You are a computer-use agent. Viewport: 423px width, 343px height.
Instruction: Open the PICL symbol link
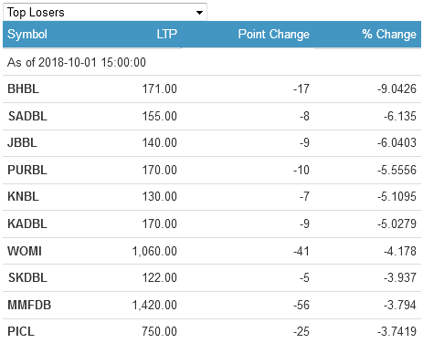pos(21,331)
